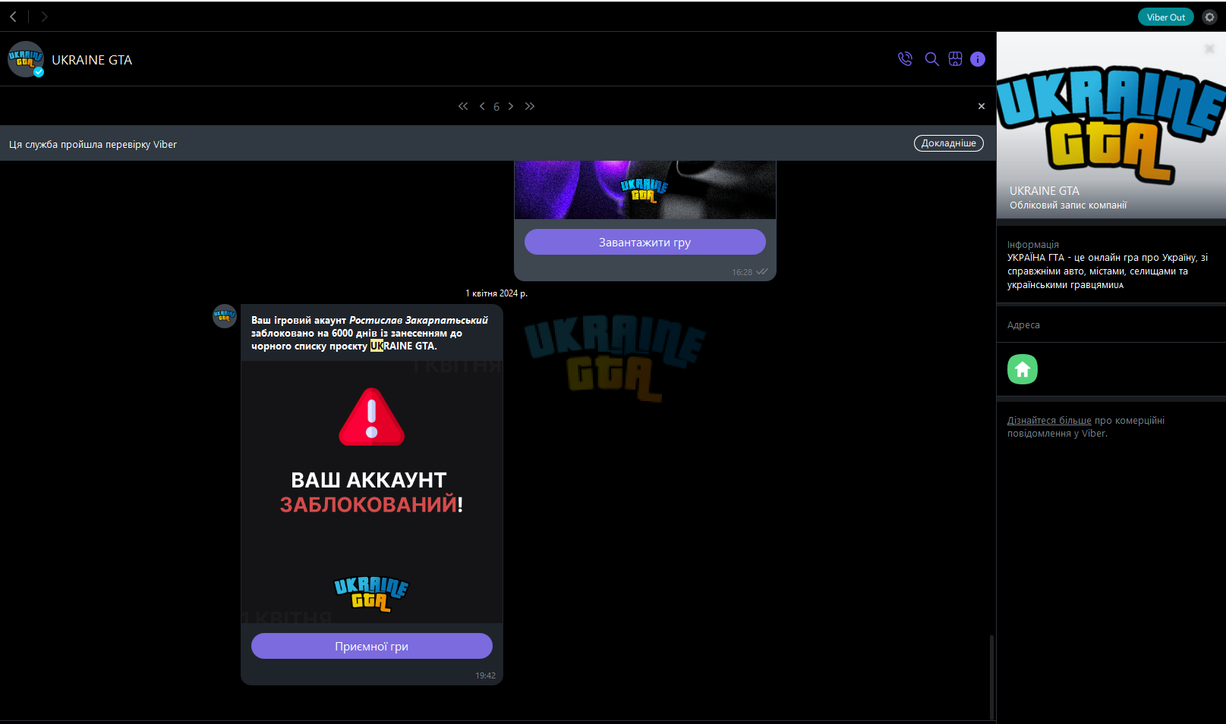Jump to first search result

point(463,106)
